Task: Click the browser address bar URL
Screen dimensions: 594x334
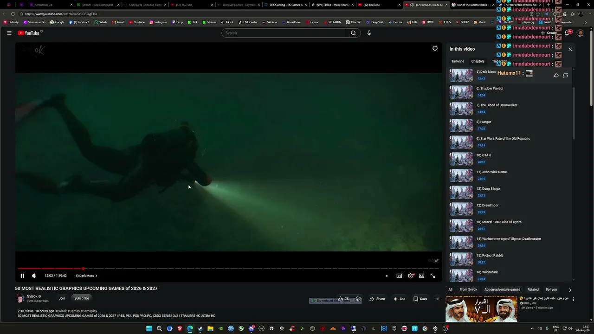Action: click(x=61, y=14)
